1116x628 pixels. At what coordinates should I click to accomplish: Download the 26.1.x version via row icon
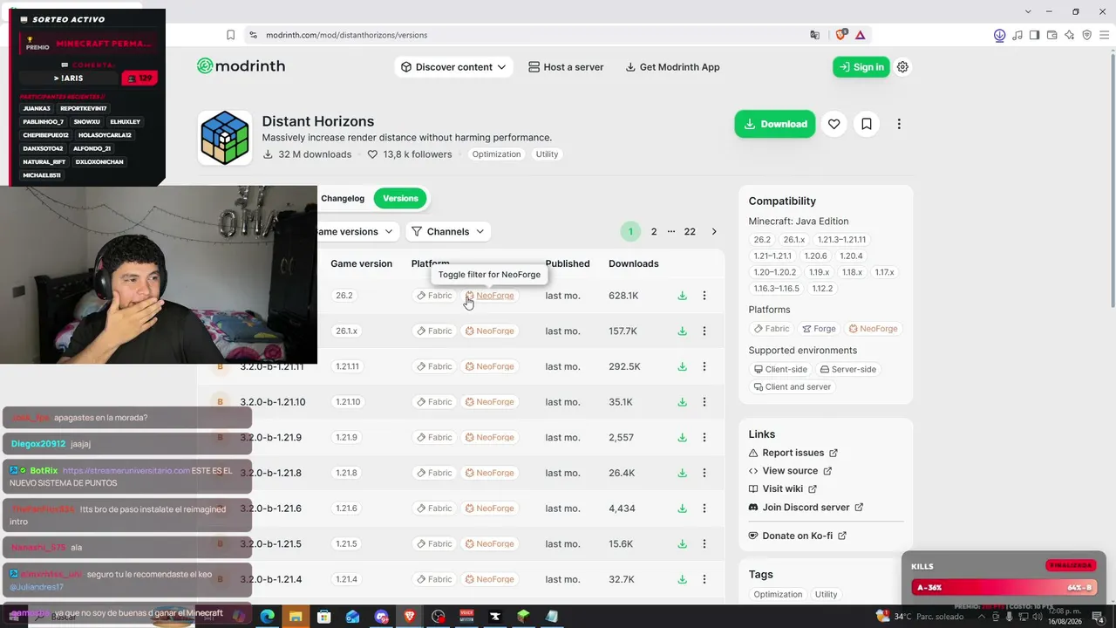click(682, 331)
